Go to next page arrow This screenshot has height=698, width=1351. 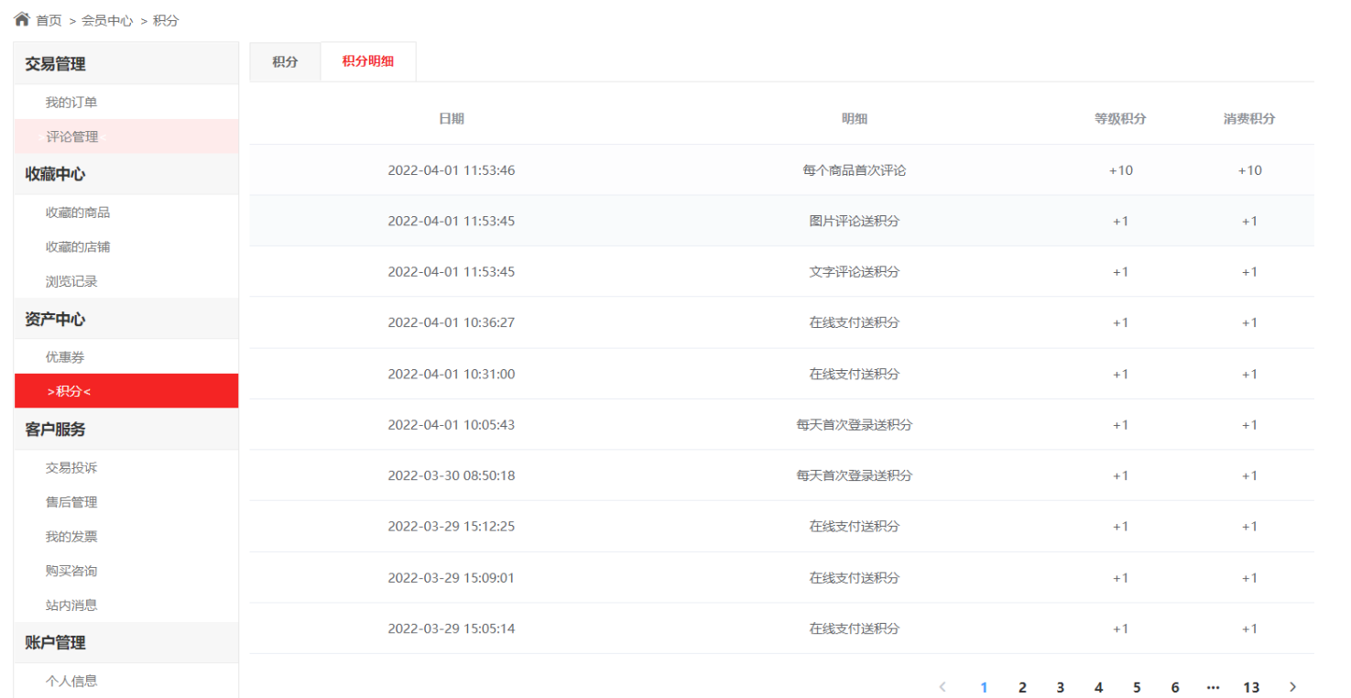(x=1293, y=687)
